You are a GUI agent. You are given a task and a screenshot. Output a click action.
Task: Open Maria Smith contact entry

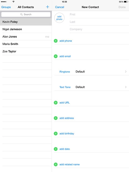(26, 44)
